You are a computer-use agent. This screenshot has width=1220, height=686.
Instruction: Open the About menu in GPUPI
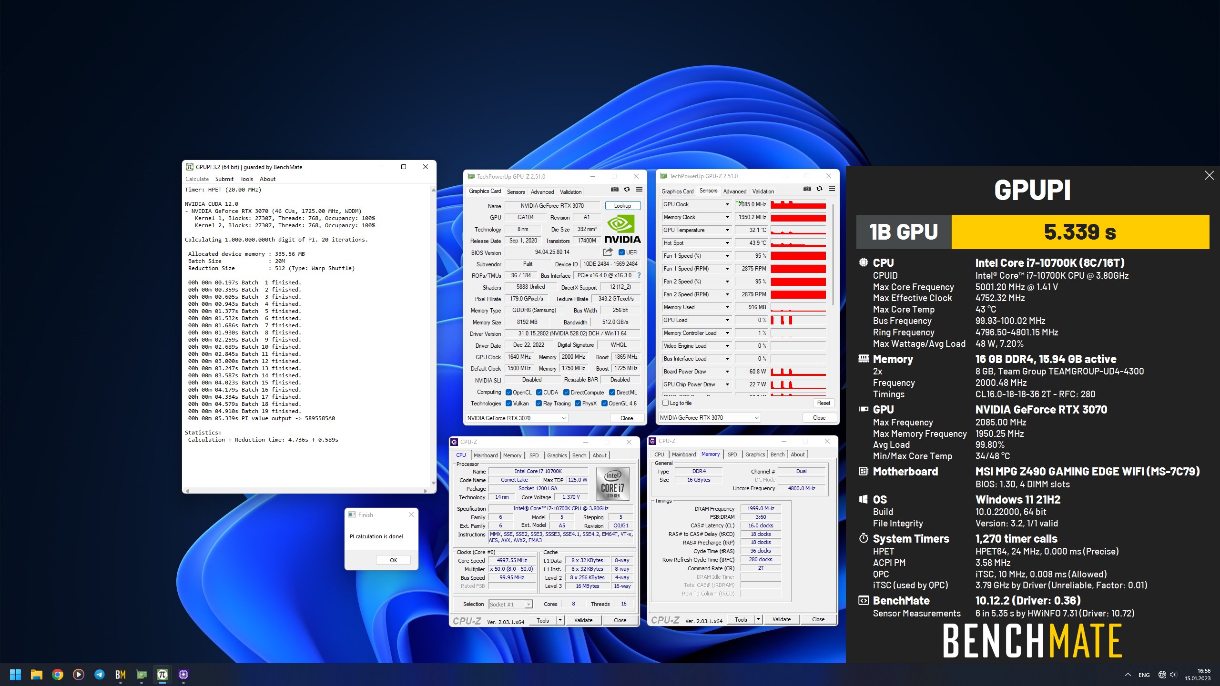[x=267, y=179]
